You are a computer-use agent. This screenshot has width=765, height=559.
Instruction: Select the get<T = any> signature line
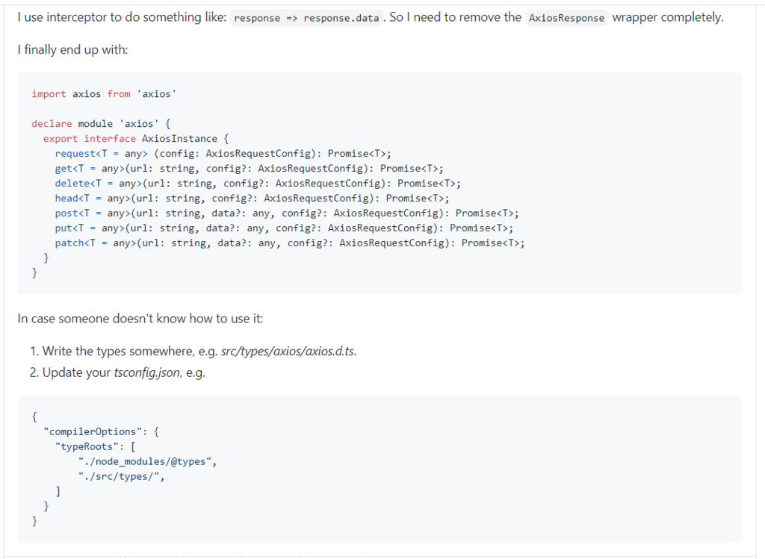[250, 169]
